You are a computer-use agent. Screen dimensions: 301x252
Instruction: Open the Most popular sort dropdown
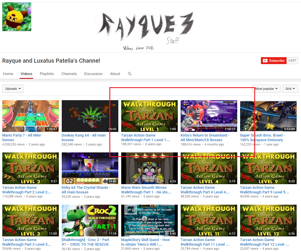(x=266, y=89)
